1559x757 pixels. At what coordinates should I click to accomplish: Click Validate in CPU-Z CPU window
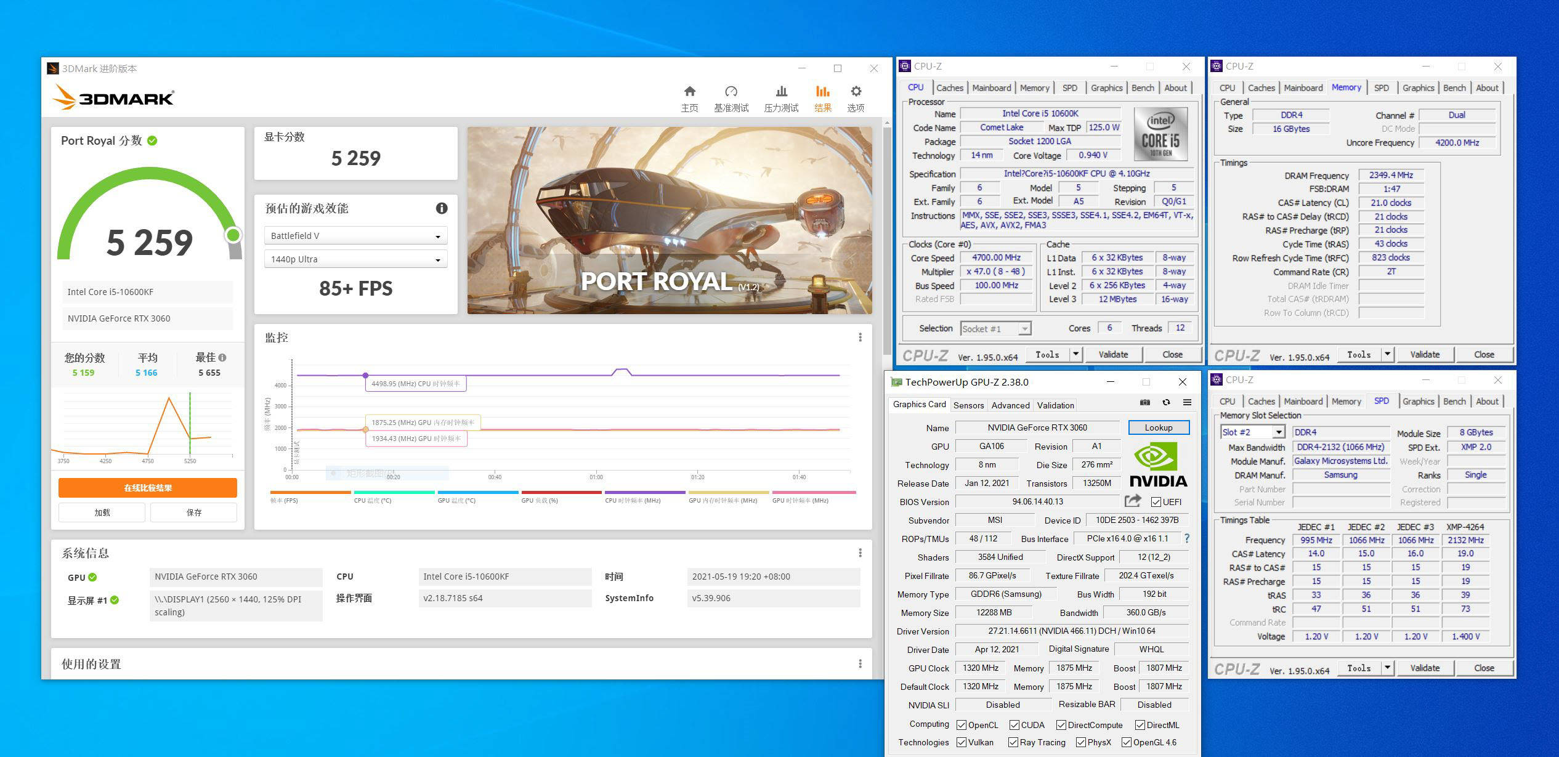1113,354
